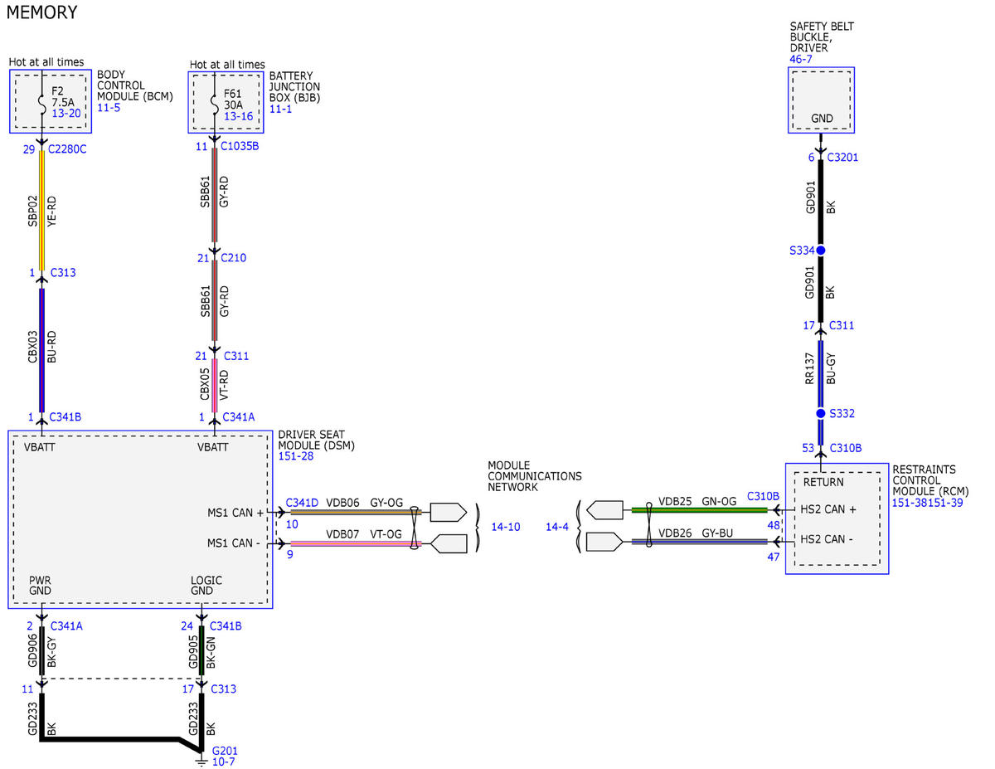
Task: Select the S334 splice dot
Action: point(821,250)
